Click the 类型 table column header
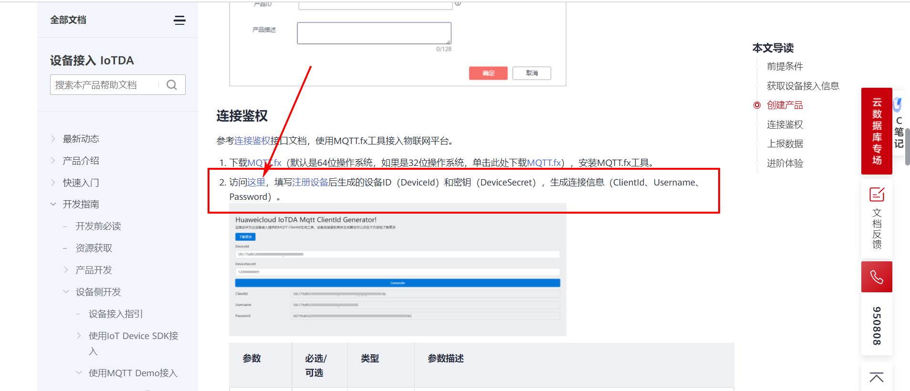 tap(370, 358)
